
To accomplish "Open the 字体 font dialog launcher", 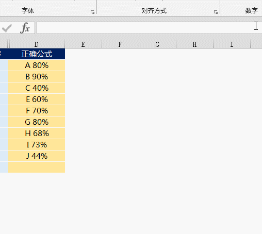I will (x=93, y=12).
